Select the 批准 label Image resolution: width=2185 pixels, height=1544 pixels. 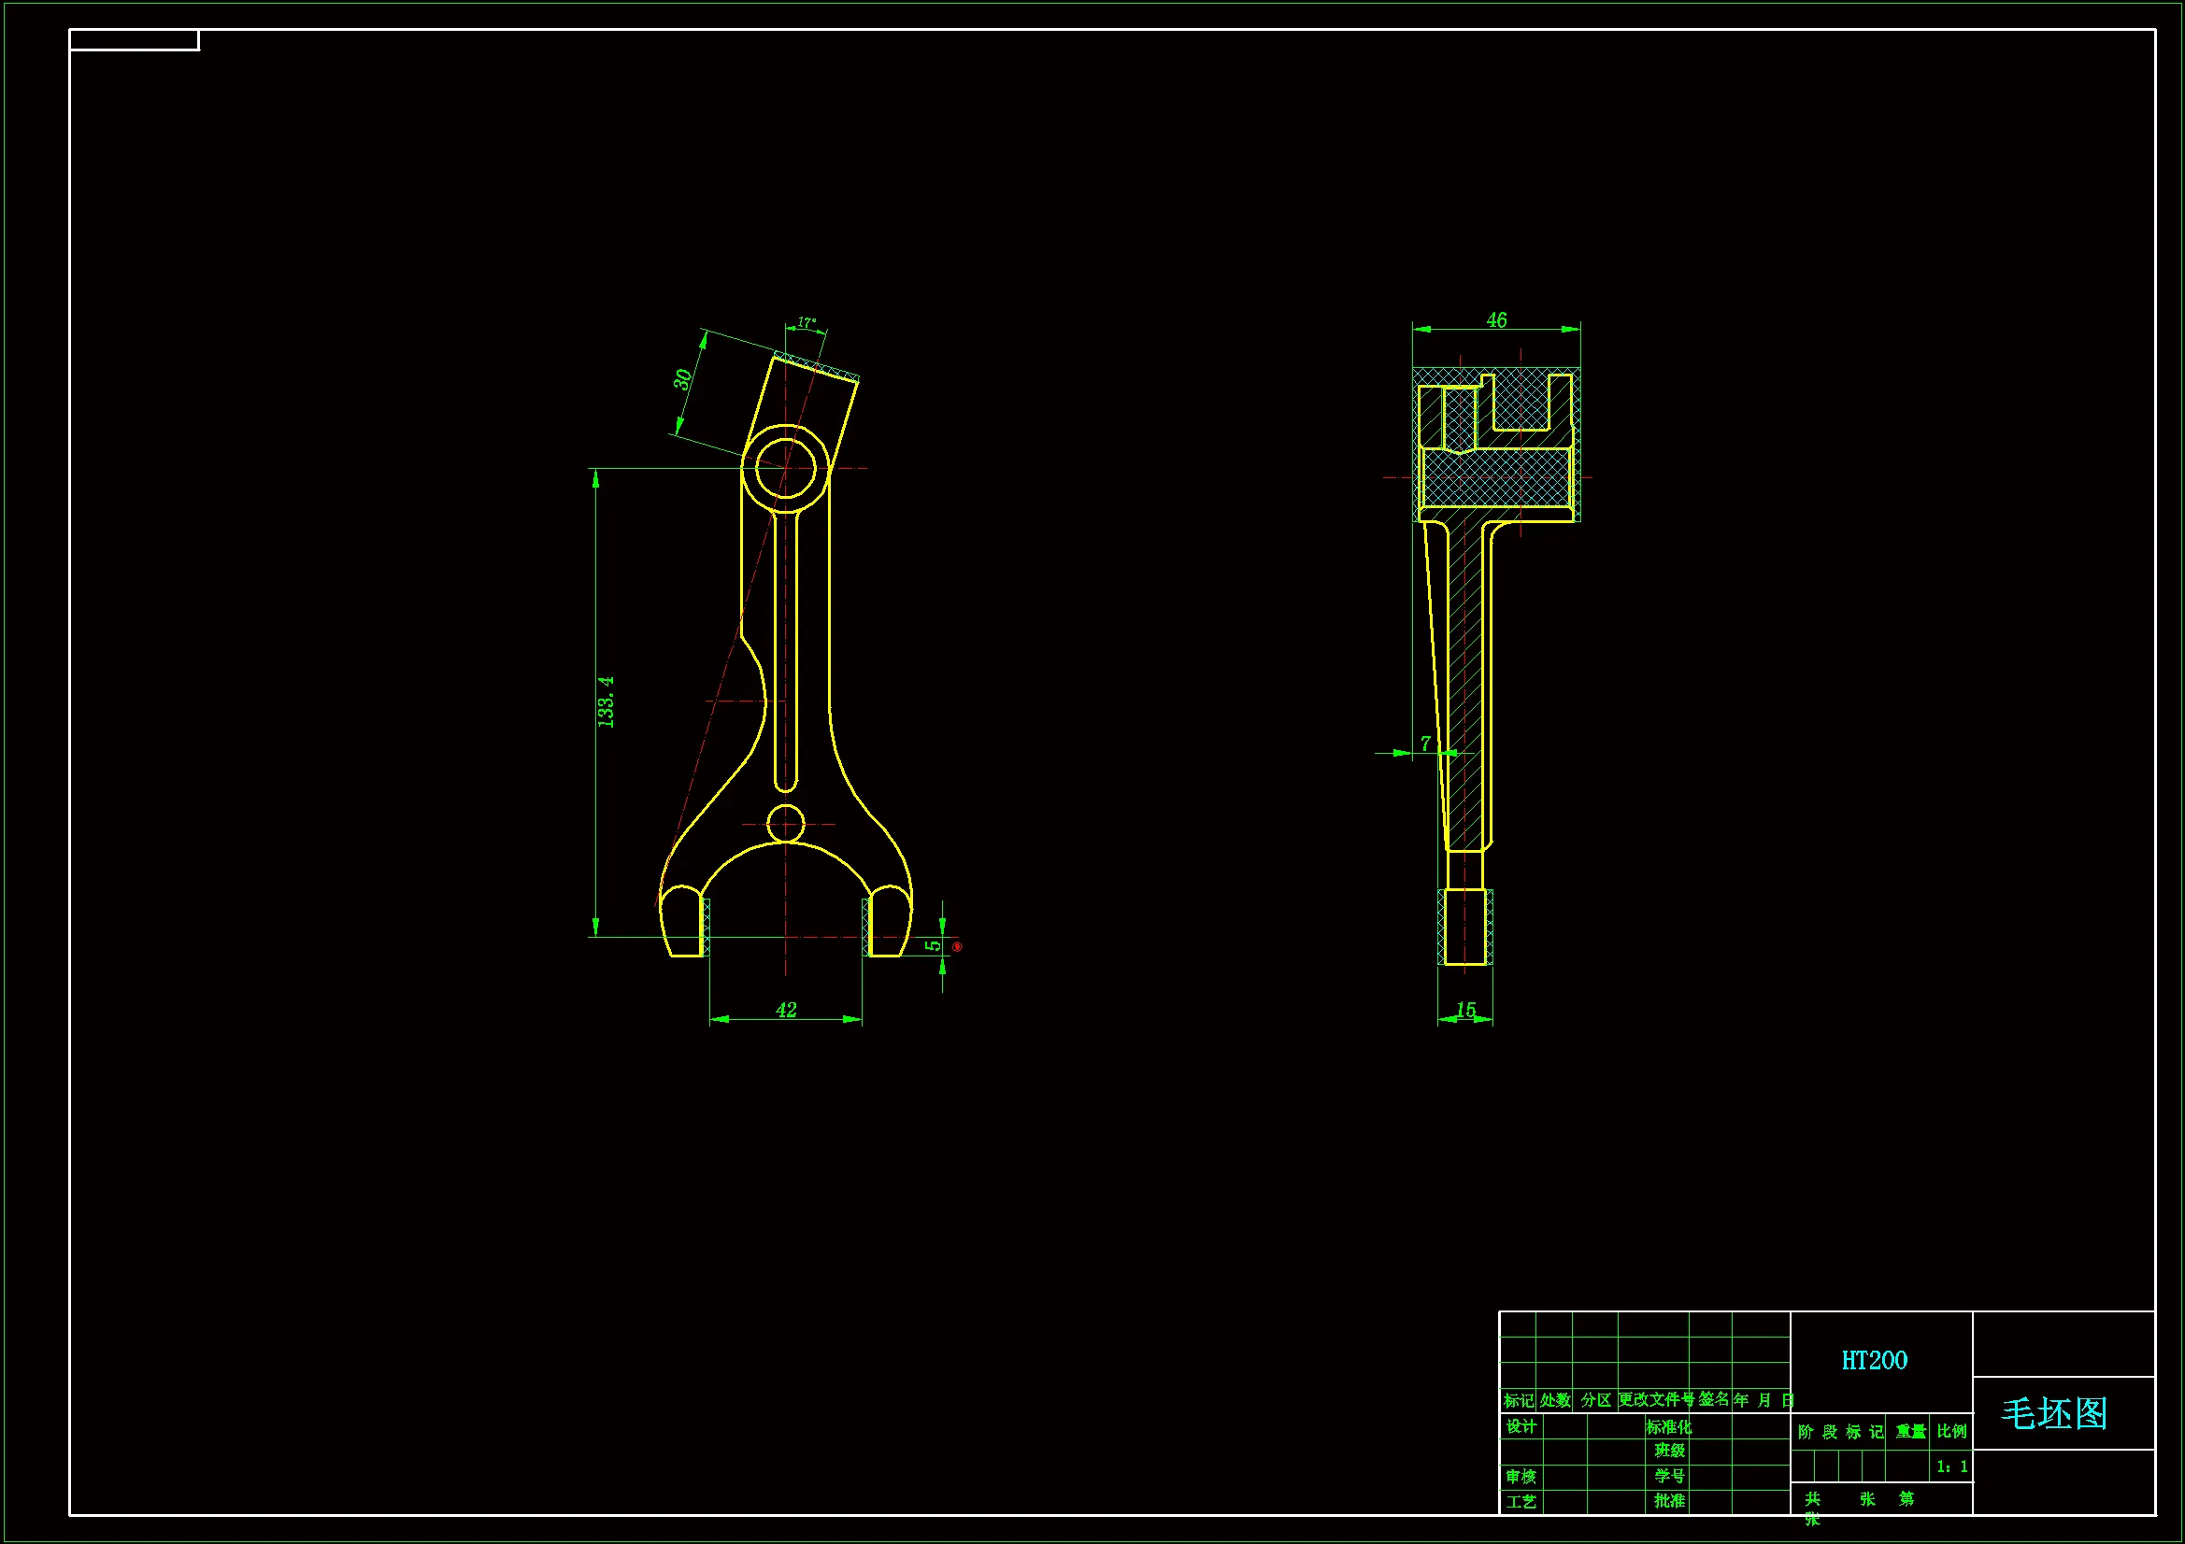coord(1669,1500)
